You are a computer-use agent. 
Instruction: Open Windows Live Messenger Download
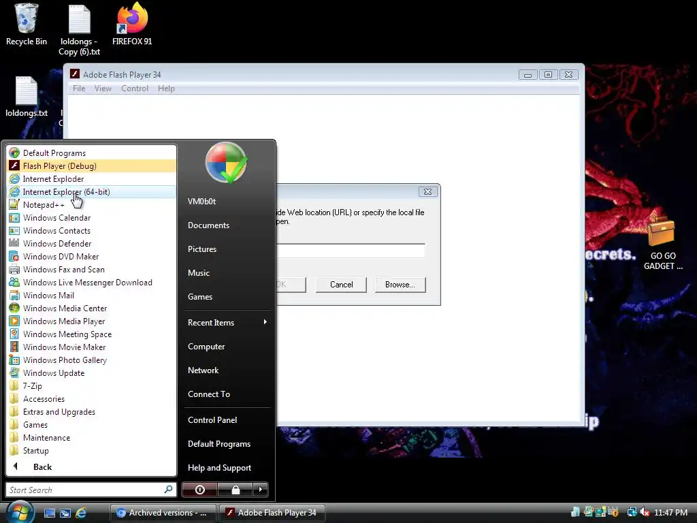(92, 282)
